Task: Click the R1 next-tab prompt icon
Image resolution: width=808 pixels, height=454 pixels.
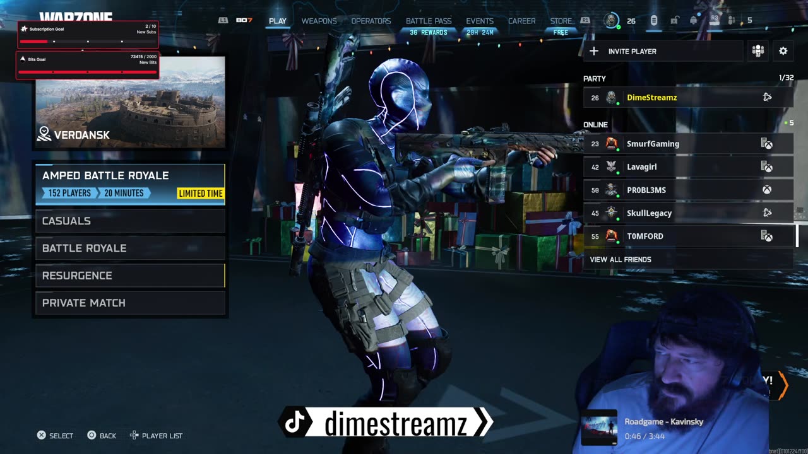Action: pyautogui.click(x=585, y=21)
